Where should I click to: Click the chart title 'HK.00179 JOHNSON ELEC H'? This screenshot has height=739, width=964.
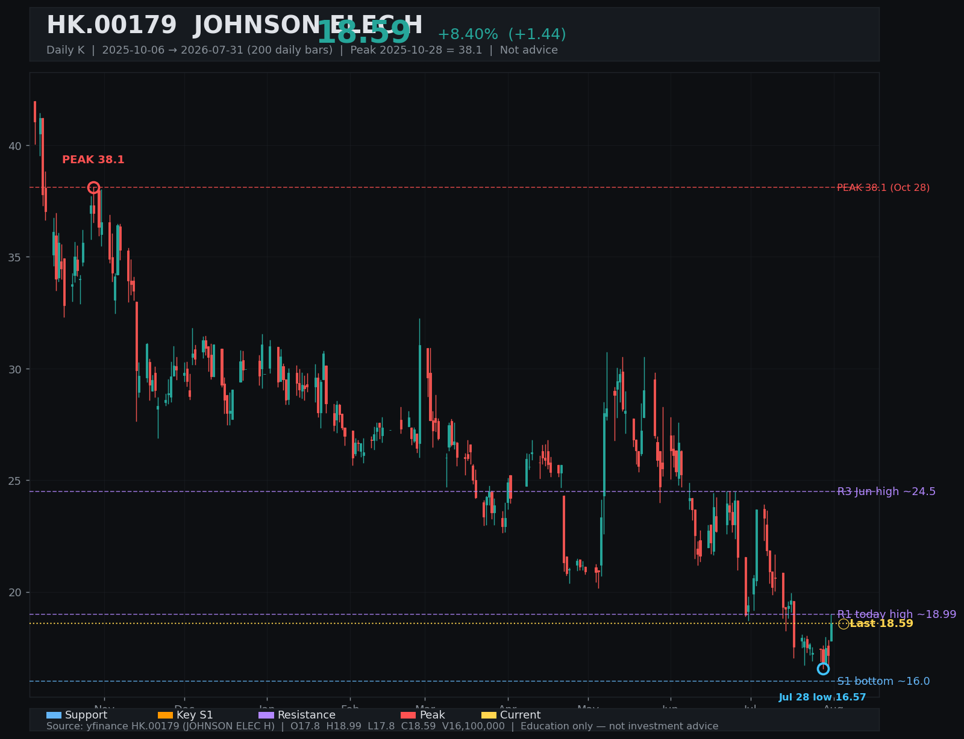pyautogui.click(x=234, y=26)
